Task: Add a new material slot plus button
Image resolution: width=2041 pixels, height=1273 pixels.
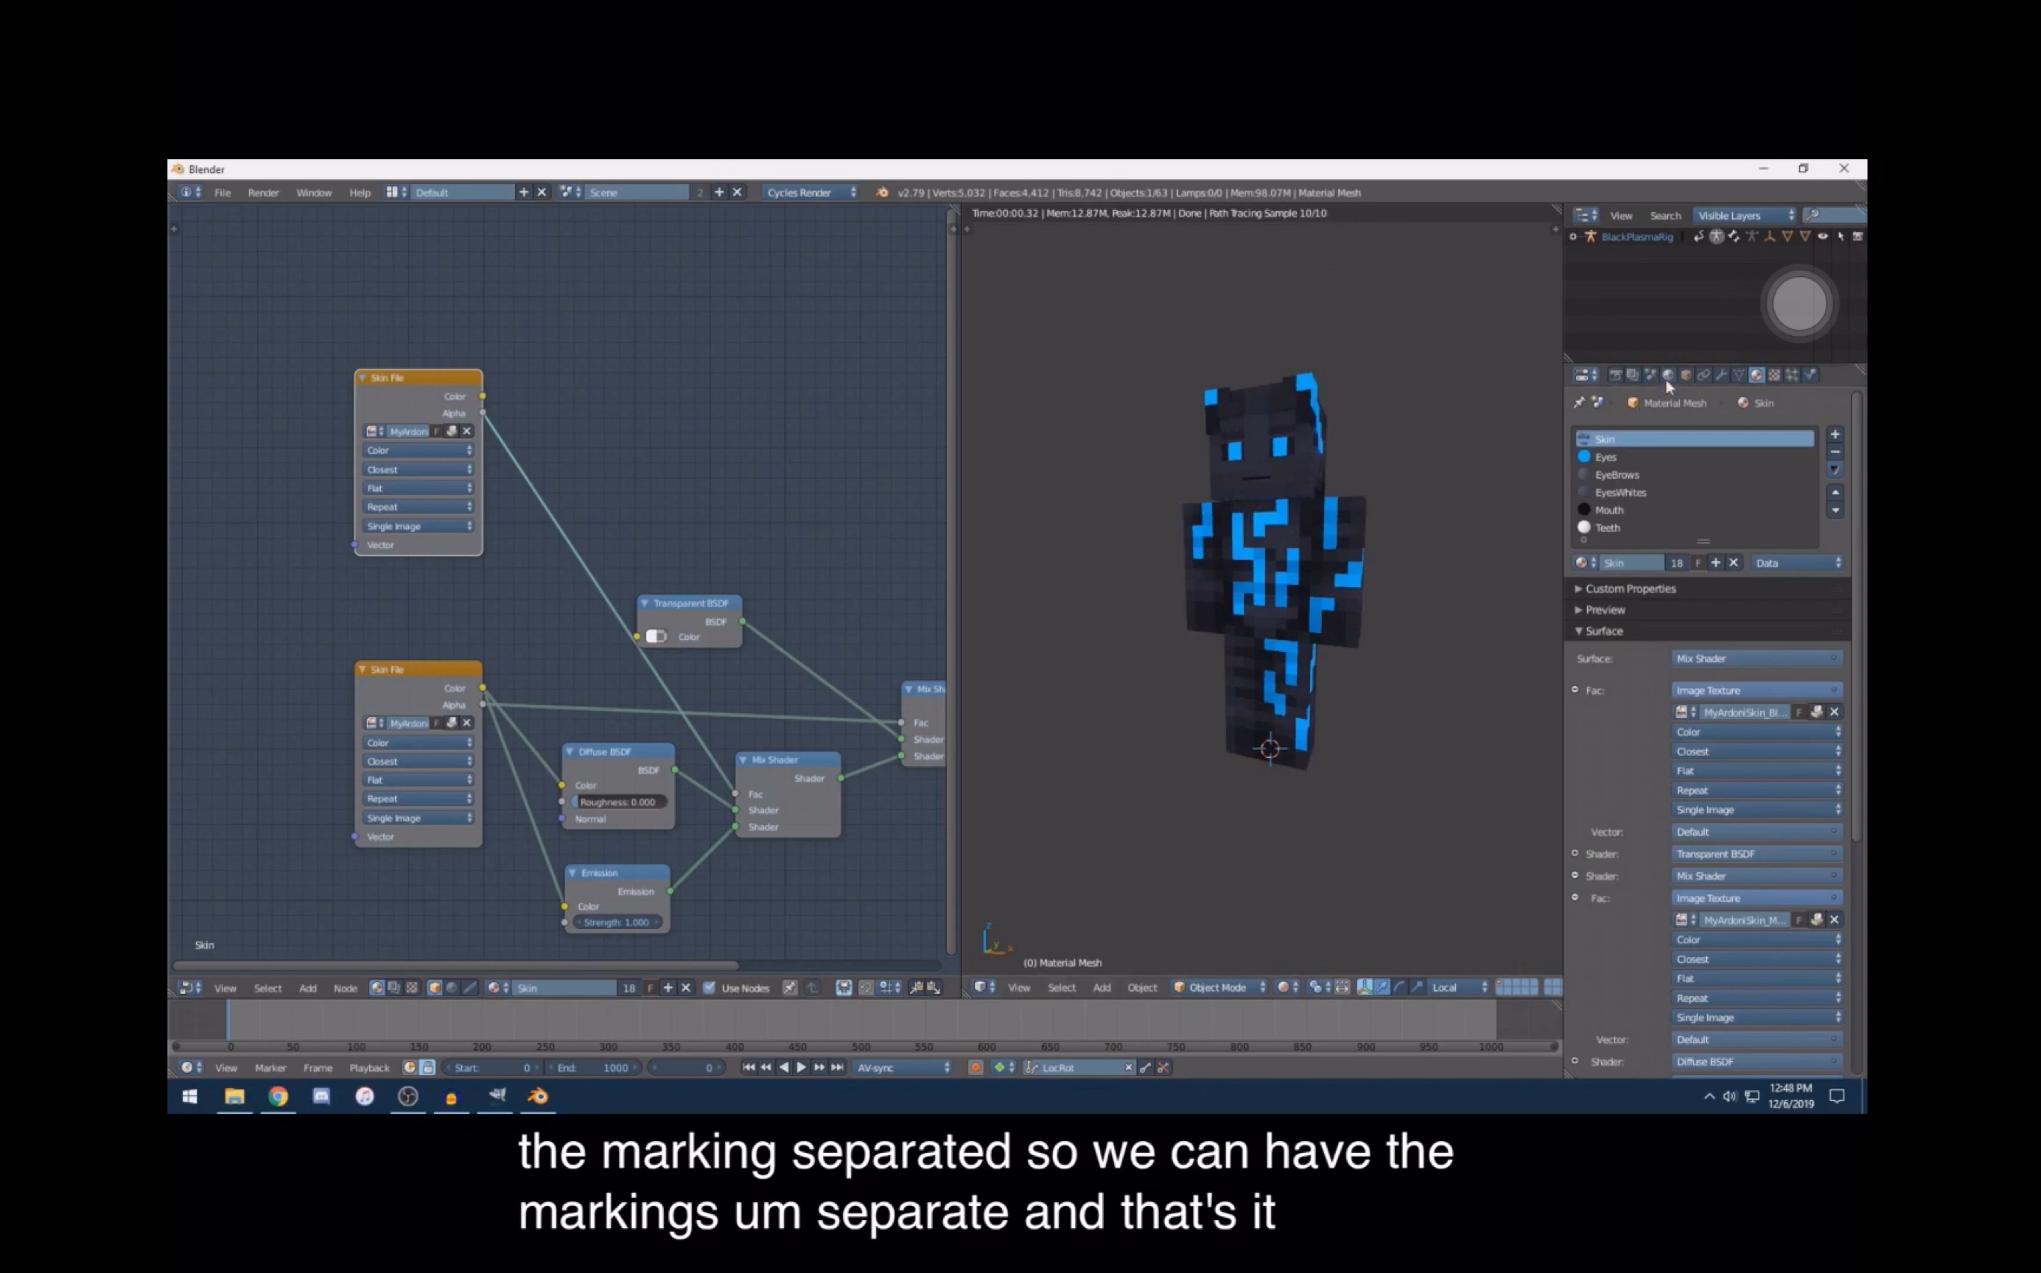Action: 1835,435
